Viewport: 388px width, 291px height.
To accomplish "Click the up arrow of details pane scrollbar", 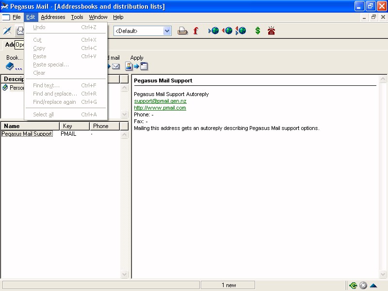I will coord(383,79).
